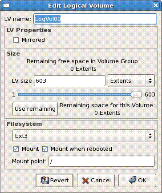Click the LV size slider handle
162x193 pixels.
[x=137, y=95]
